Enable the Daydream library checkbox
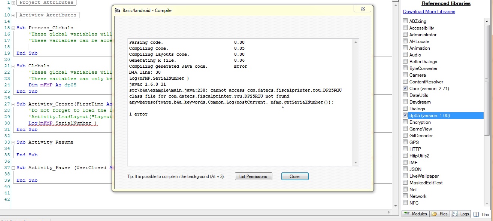Image resolution: width=493 pixels, height=221 pixels. point(405,102)
